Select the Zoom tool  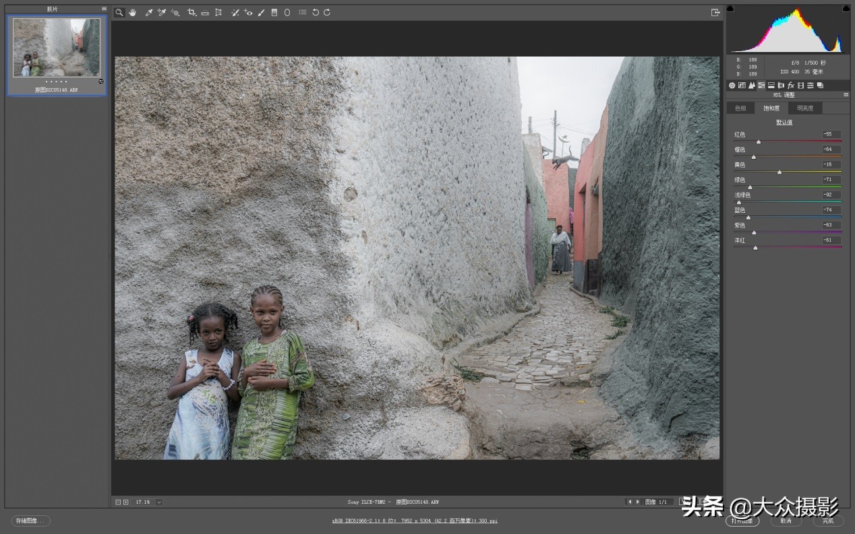click(x=119, y=12)
